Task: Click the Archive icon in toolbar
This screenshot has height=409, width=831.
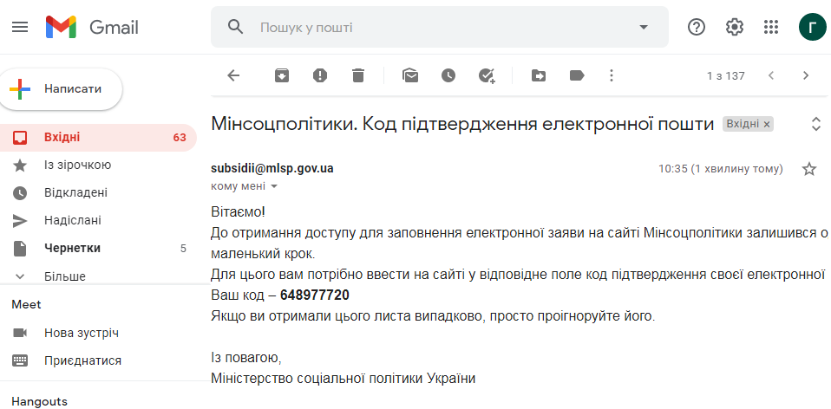Action: pyautogui.click(x=281, y=75)
